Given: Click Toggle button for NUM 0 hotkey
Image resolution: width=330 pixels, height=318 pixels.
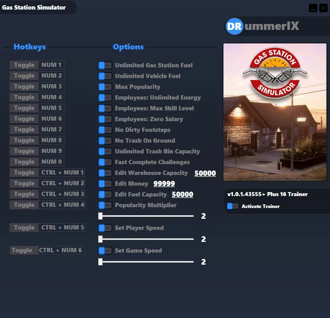Looking at the screenshot, I should click(x=24, y=162).
